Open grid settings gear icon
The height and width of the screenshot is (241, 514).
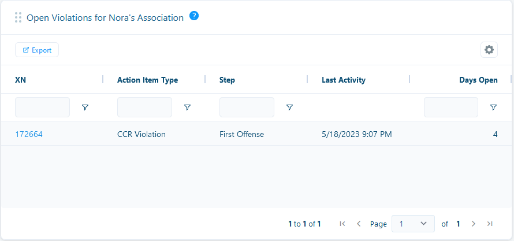(x=489, y=50)
